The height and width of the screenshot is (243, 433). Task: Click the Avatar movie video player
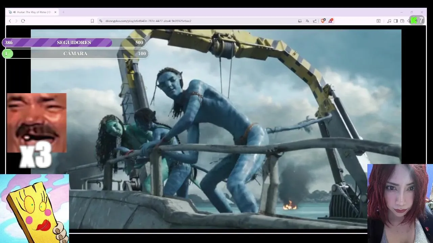(216, 129)
